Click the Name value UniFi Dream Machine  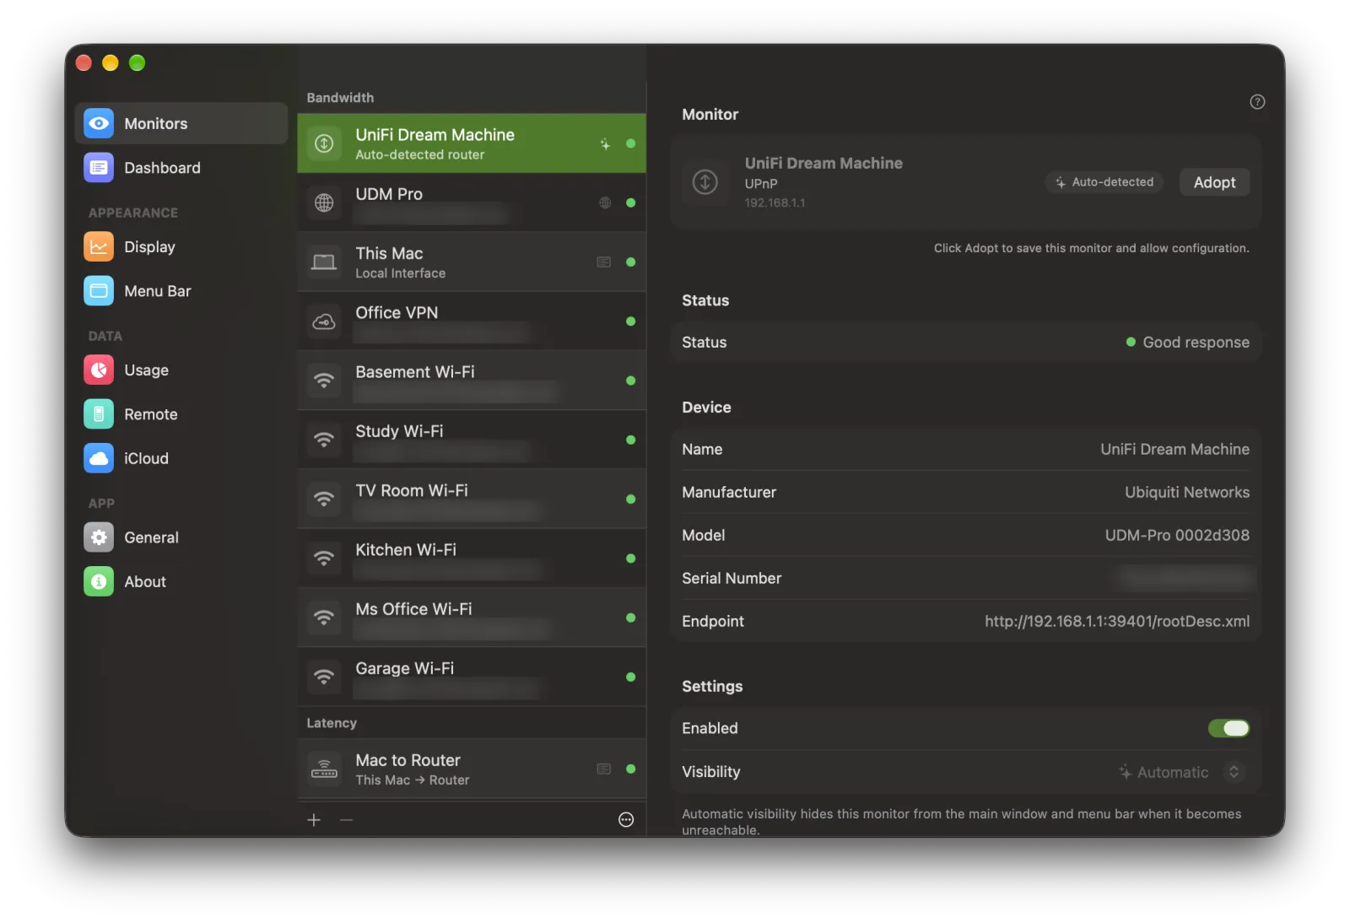1174,449
